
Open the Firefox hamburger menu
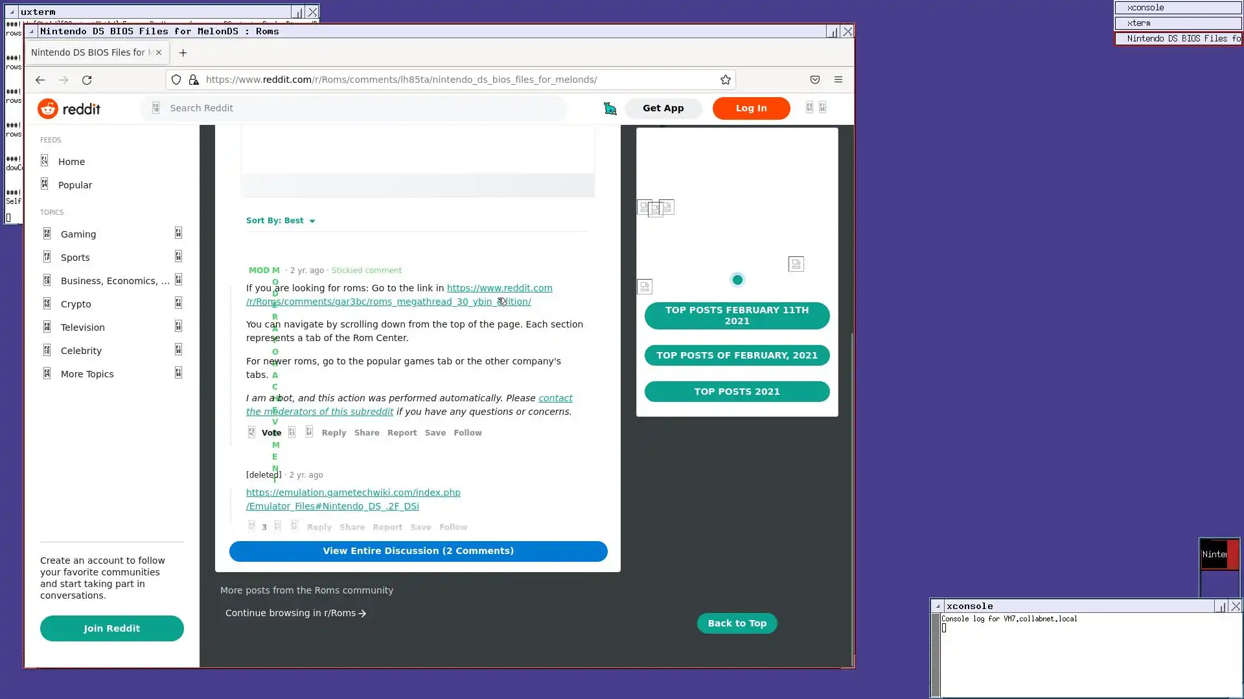coord(838,80)
